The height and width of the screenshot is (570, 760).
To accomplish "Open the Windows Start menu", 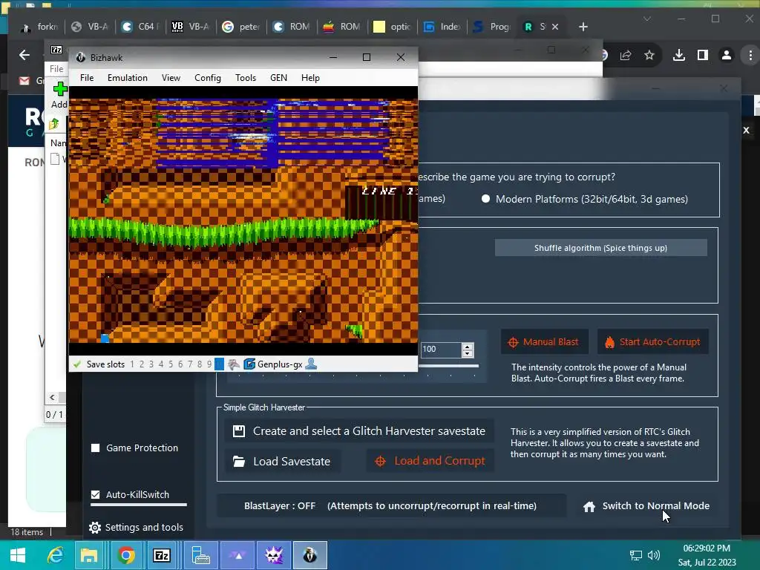I will 18,555.
